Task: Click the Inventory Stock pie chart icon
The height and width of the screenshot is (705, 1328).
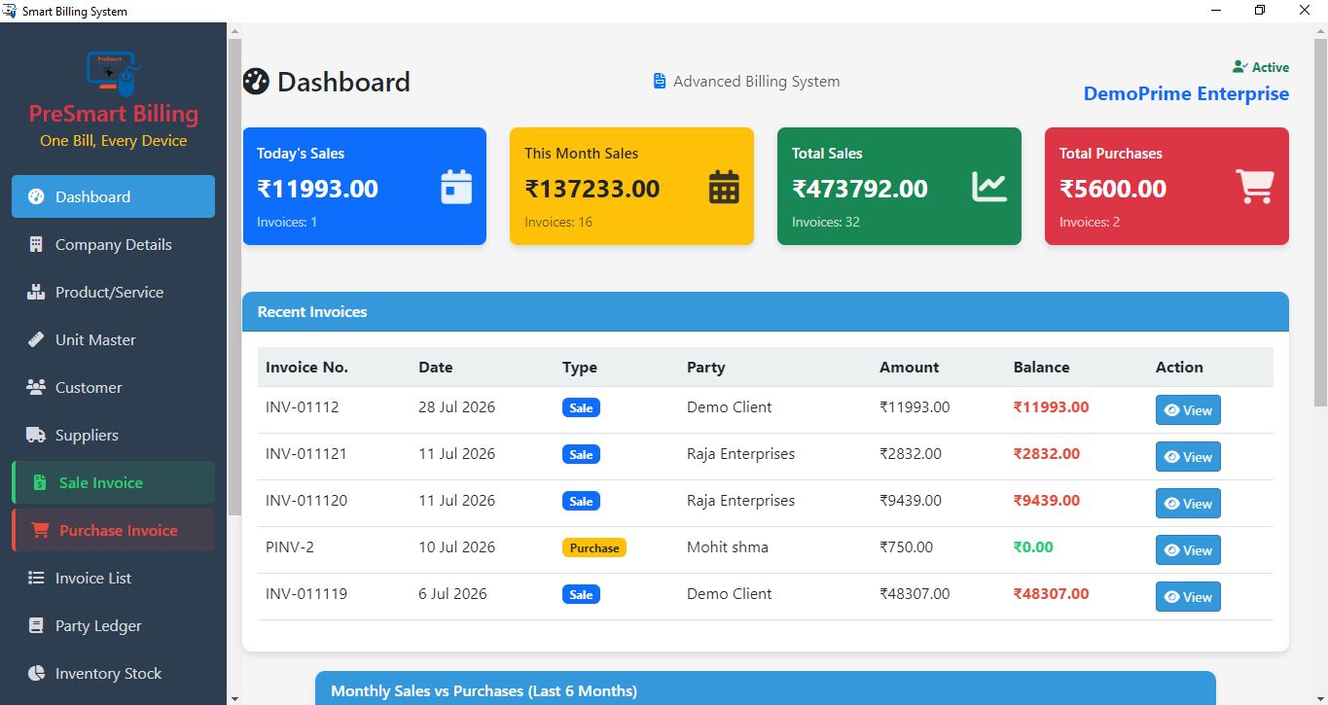Action: (x=36, y=673)
